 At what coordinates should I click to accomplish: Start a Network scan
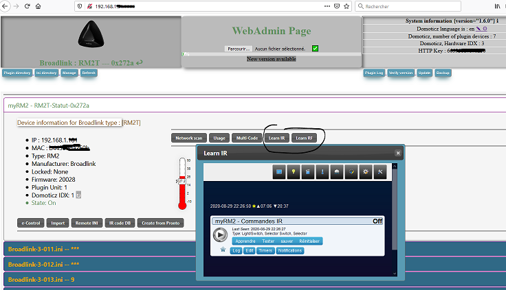tap(189, 138)
